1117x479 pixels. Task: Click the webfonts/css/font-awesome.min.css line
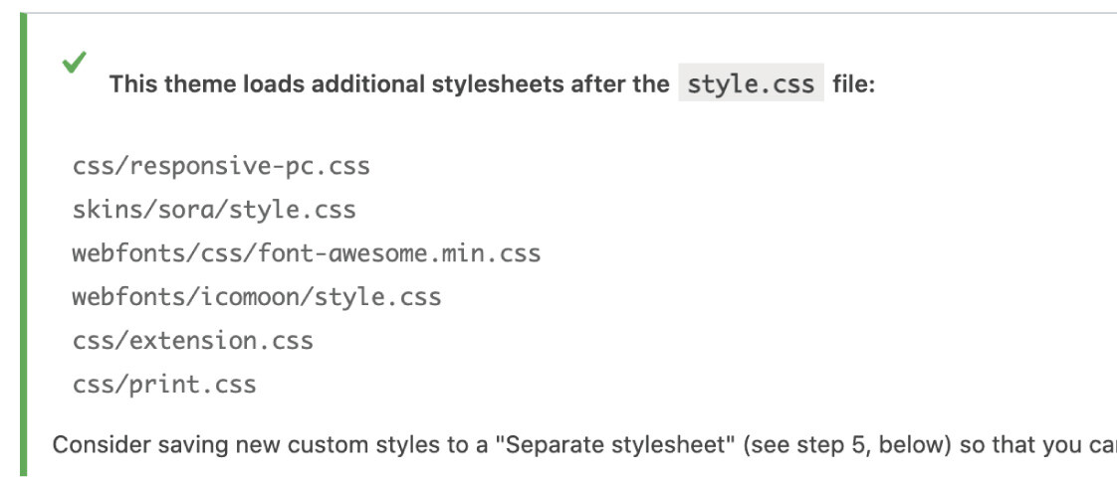click(x=306, y=253)
